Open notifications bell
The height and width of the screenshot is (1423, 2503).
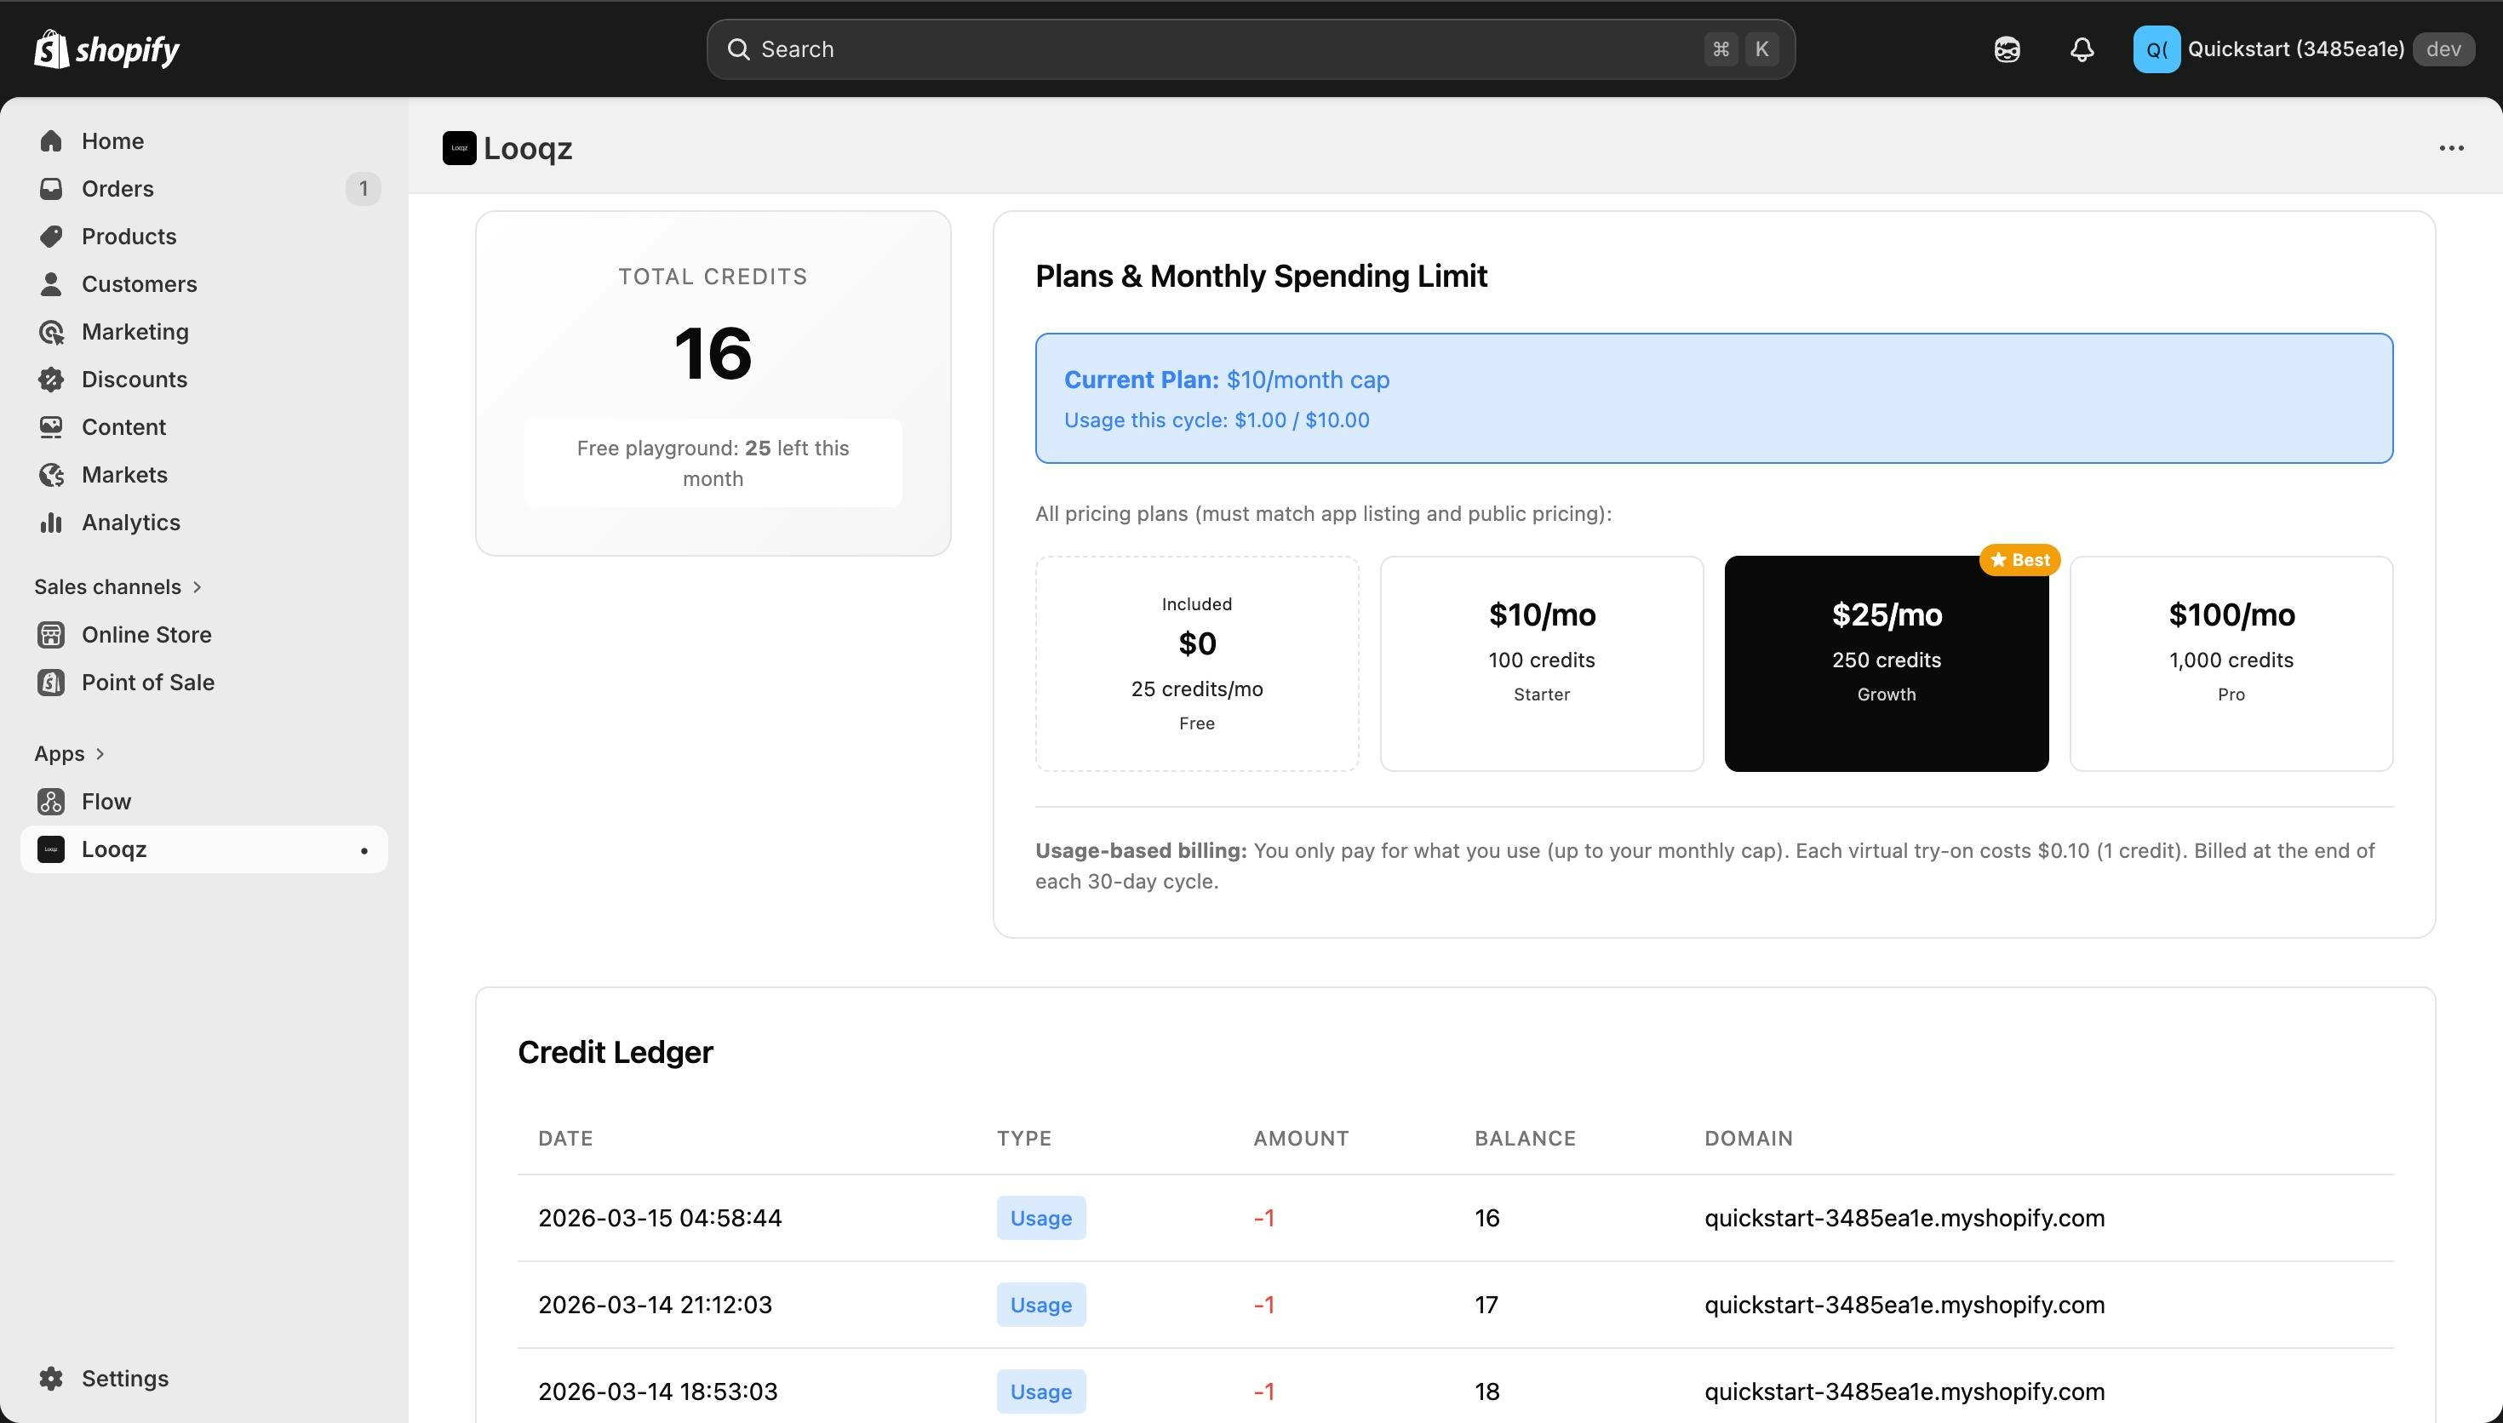2082,49
